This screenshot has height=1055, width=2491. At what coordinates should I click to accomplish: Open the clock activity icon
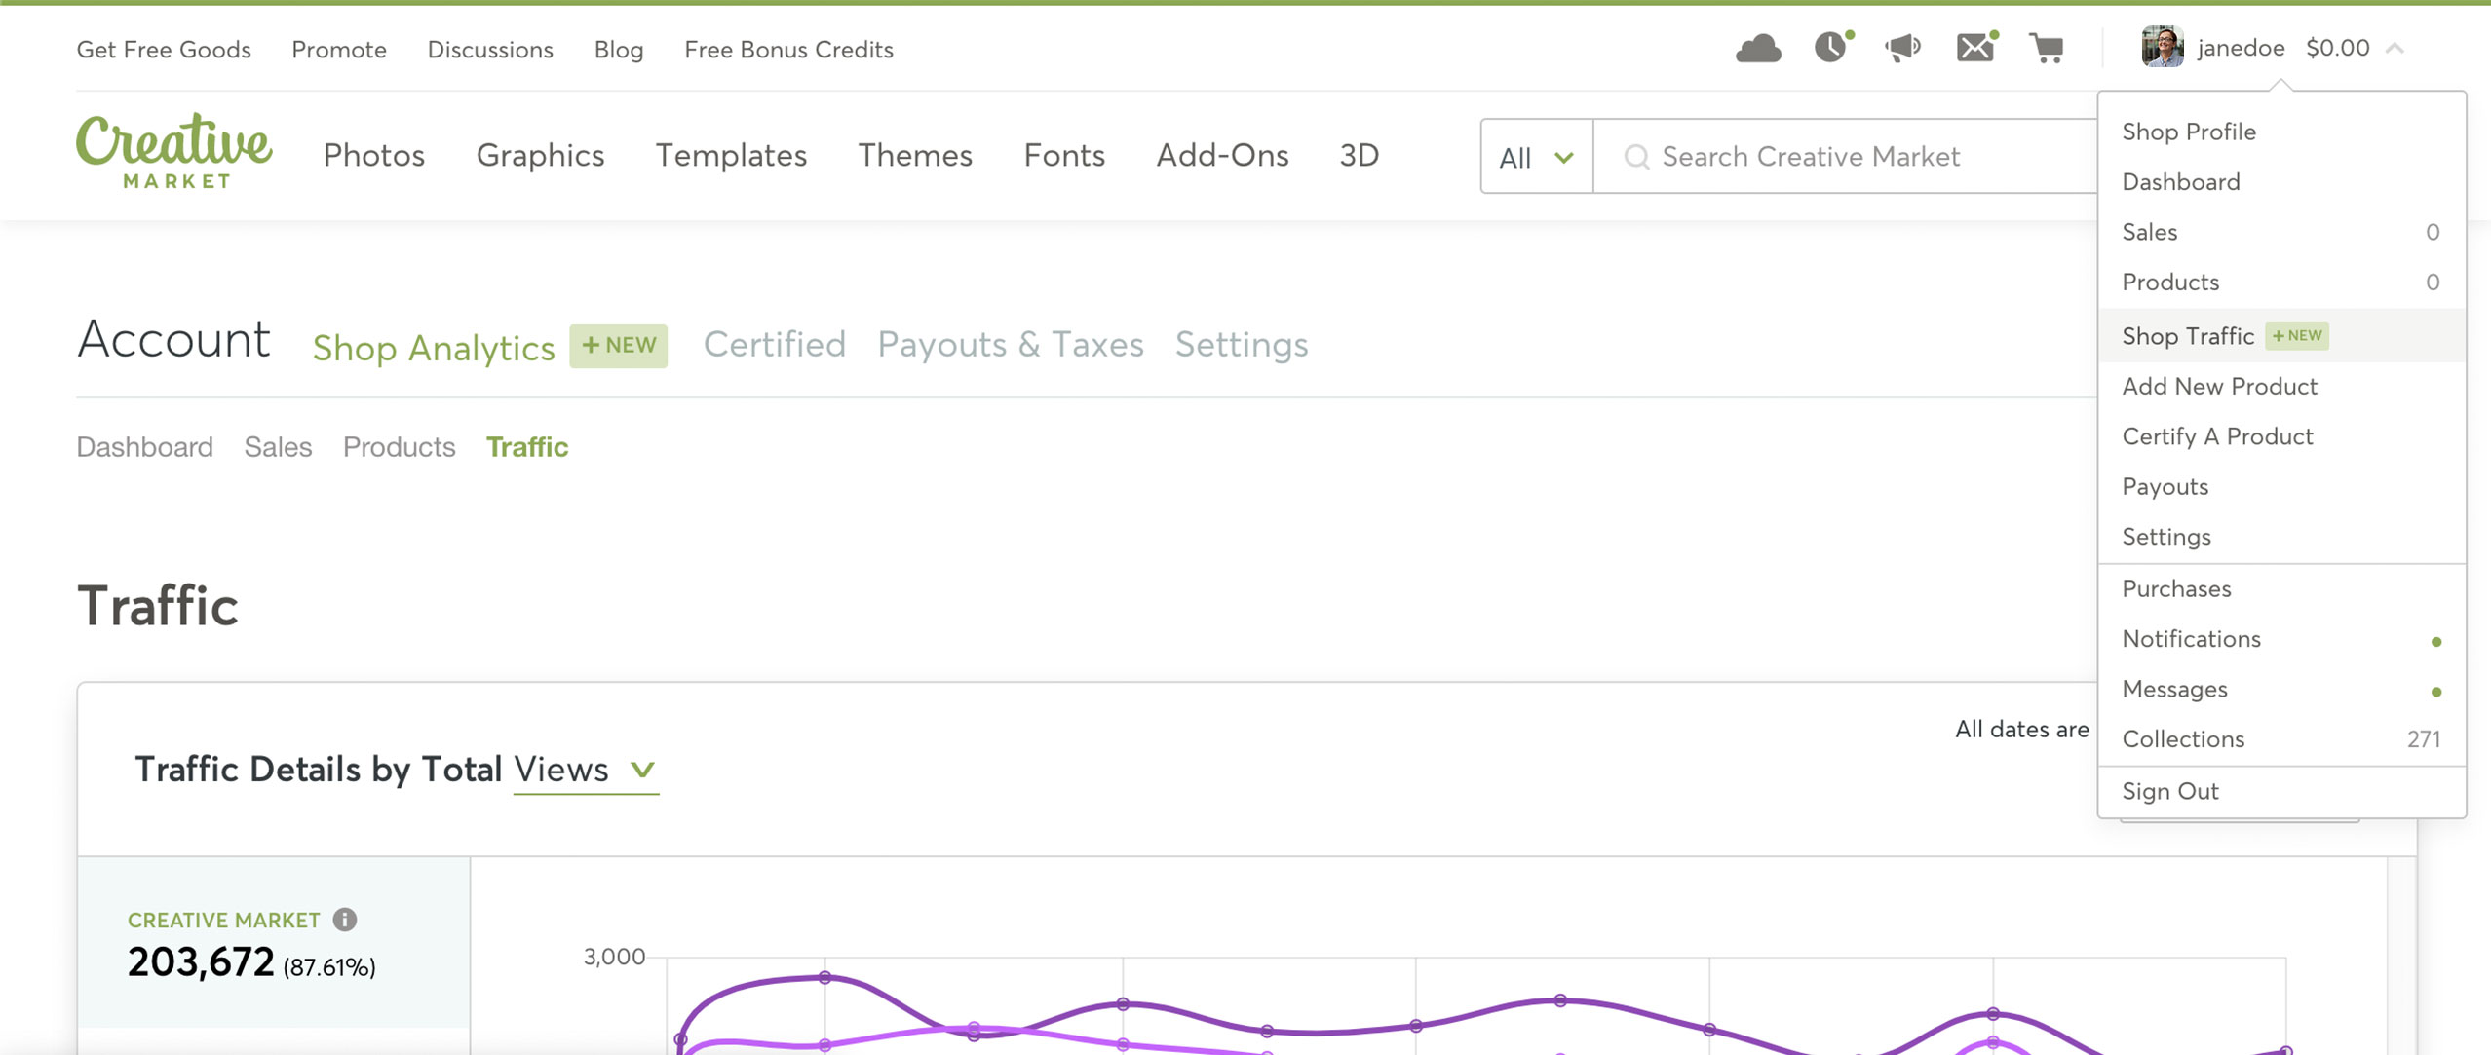click(1832, 47)
